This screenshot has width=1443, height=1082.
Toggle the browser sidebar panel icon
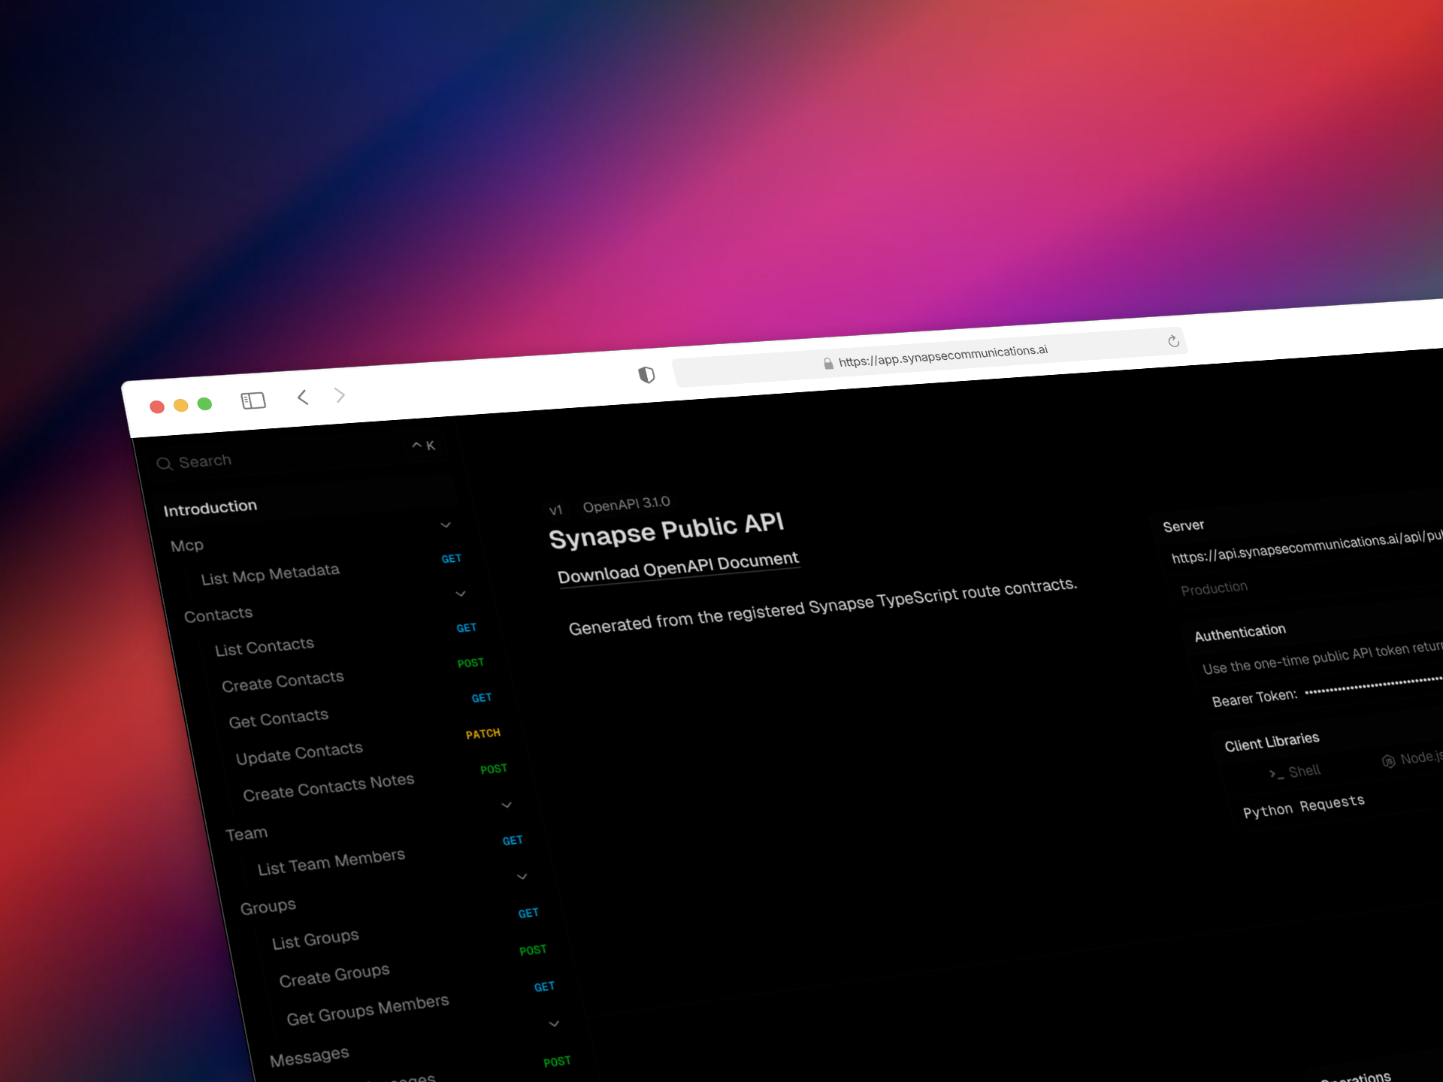click(253, 400)
